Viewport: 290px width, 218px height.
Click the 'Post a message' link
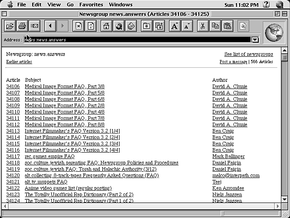pyautogui.click(x=233, y=62)
